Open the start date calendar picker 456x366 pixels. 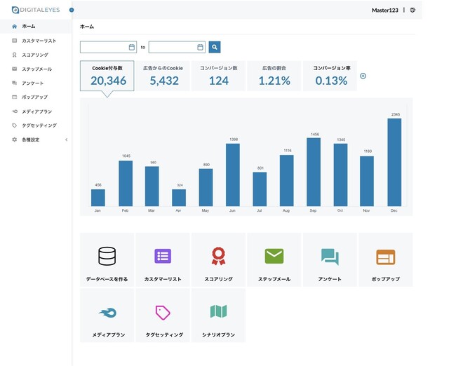coord(132,47)
